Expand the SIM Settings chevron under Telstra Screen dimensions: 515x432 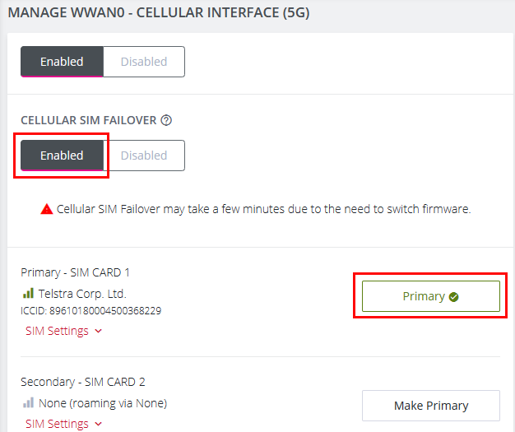99,332
